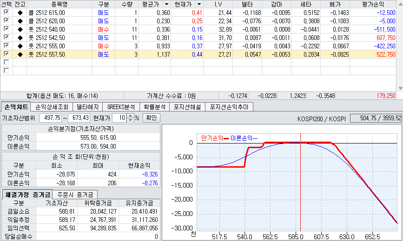The height and width of the screenshot is (241, 403).
Task: Click the blue 이론손익 legend line
Action: (x=255, y=138)
